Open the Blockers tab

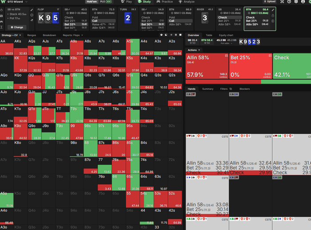pyautogui.click(x=244, y=89)
